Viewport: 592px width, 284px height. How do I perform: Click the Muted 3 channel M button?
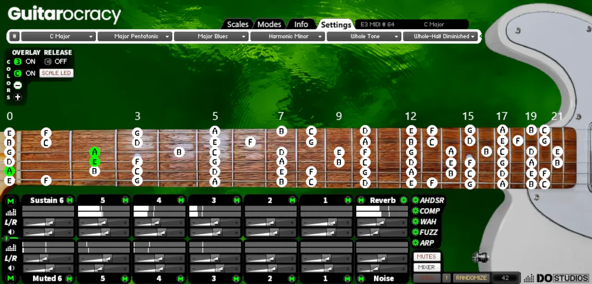(237, 279)
